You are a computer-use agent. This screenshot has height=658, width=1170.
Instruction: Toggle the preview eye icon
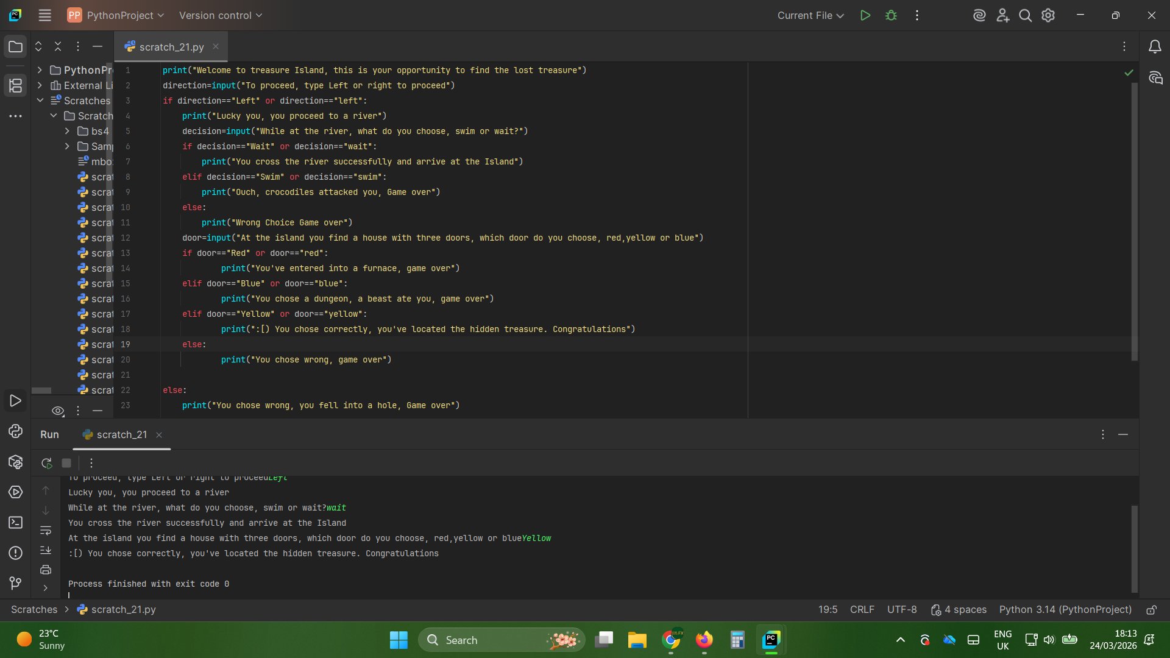tap(58, 411)
